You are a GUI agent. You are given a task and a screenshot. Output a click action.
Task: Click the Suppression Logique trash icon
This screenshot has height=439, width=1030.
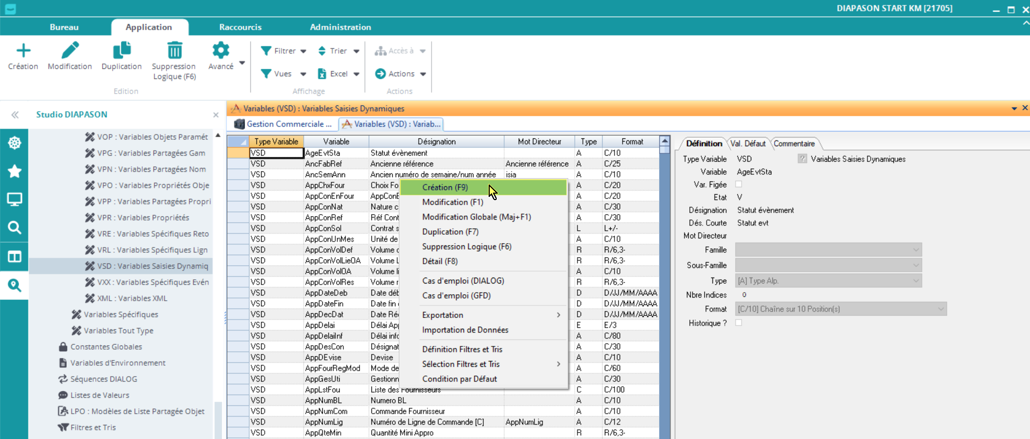(x=174, y=51)
